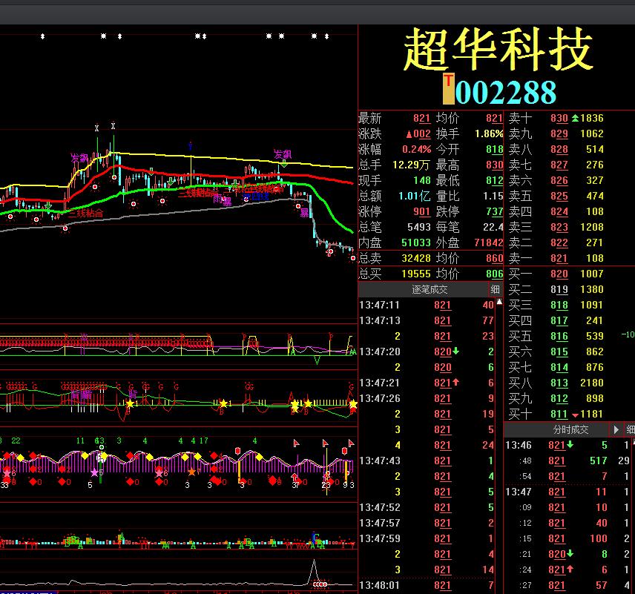Click the 内盘 value 51033
The width and height of the screenshot is (635, 594).
coord(416,242)
